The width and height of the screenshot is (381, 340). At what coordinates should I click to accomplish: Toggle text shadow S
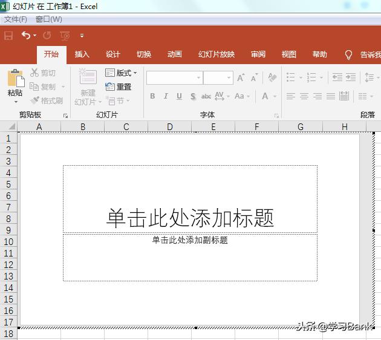tap(193, 96)
